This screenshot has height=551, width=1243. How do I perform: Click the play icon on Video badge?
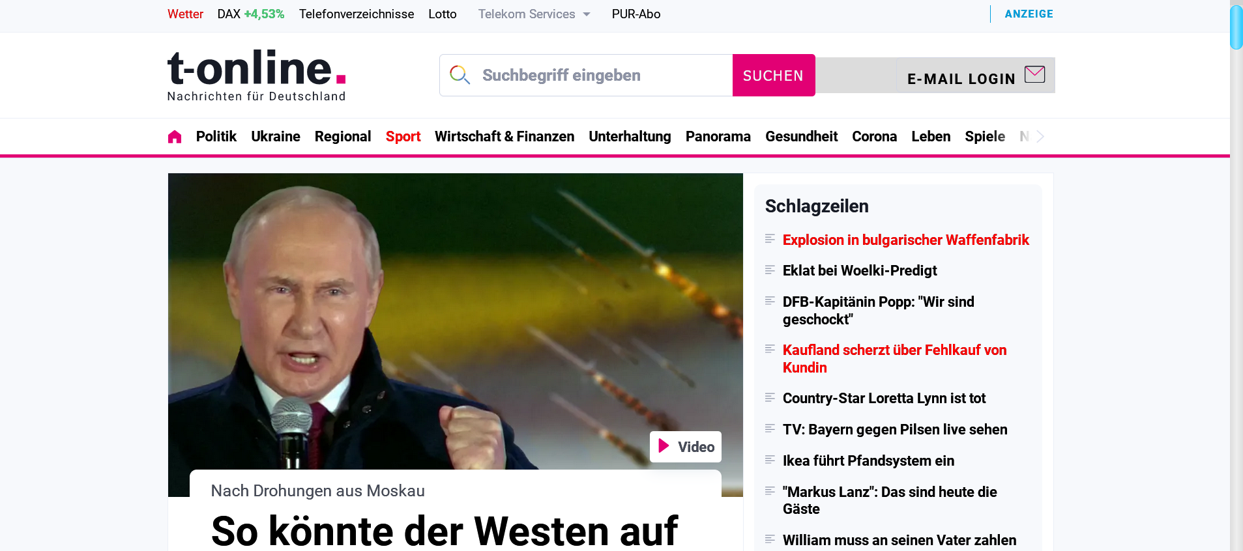pyautogui.click(x=664, y=446)
